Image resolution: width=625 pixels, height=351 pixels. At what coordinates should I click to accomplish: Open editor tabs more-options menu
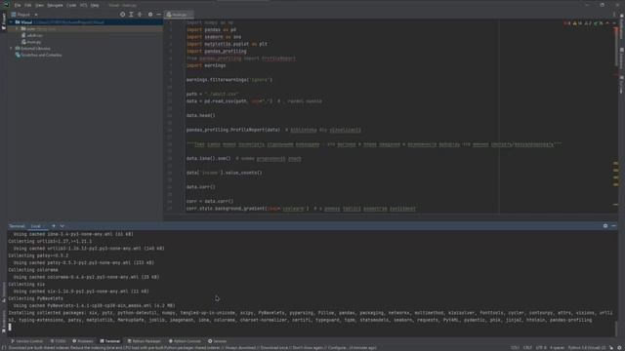(x=614, y=15)
